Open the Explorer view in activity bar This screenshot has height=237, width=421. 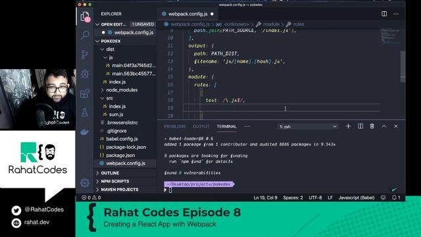click(85, 16)
